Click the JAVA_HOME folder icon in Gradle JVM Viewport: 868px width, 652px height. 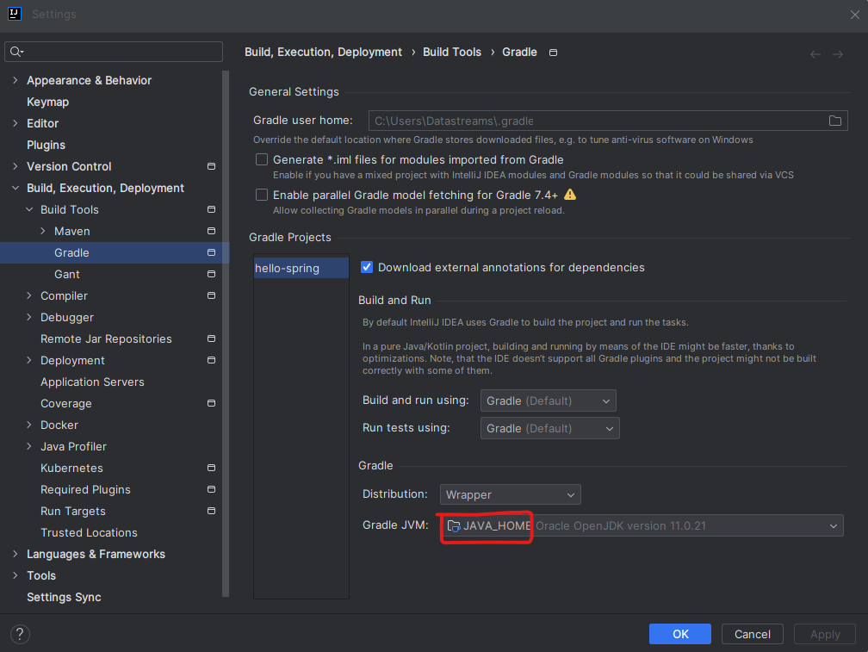(454, 525)
